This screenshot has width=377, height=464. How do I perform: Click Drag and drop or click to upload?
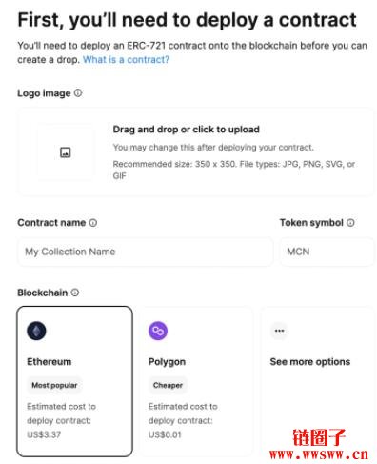click(x=187, y=130)
